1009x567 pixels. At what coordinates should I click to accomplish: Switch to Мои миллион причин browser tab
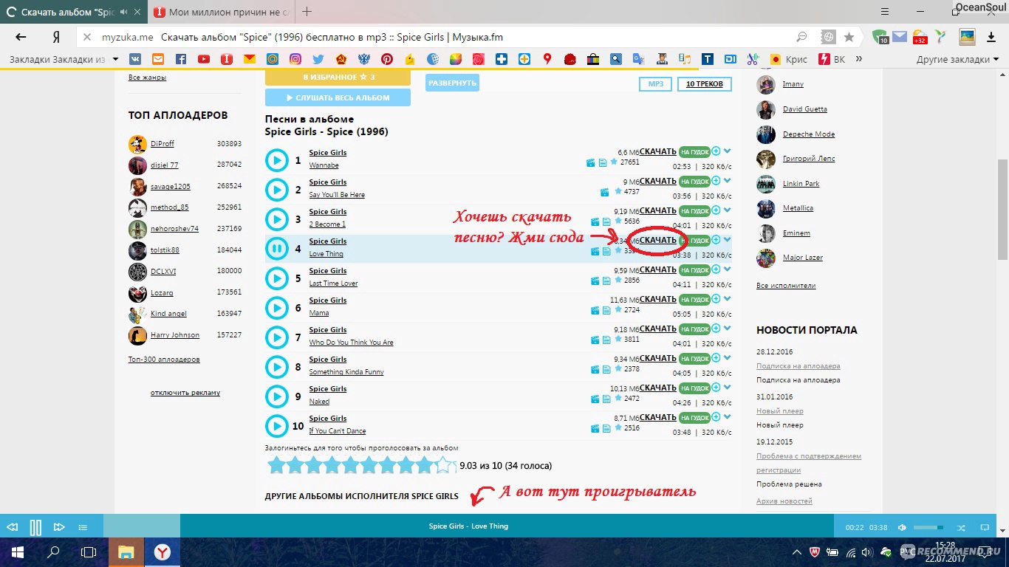tap(222, 12)
